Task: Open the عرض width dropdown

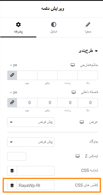Action: 31,122
